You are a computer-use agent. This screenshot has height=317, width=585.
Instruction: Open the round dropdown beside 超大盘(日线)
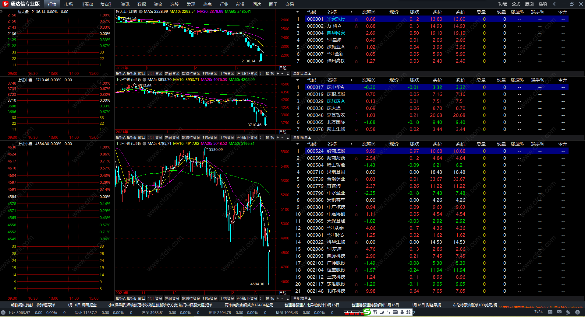[141, 12]
